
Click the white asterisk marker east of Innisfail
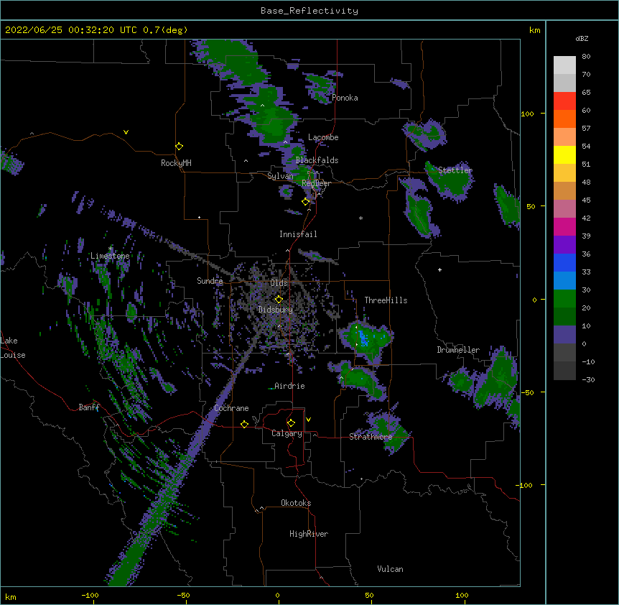pos(360,218)
